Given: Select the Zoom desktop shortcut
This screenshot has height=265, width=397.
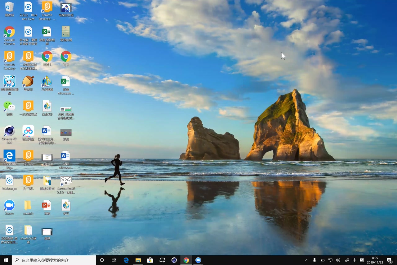Looking at the screenshot, I should [x=9, y=208].
